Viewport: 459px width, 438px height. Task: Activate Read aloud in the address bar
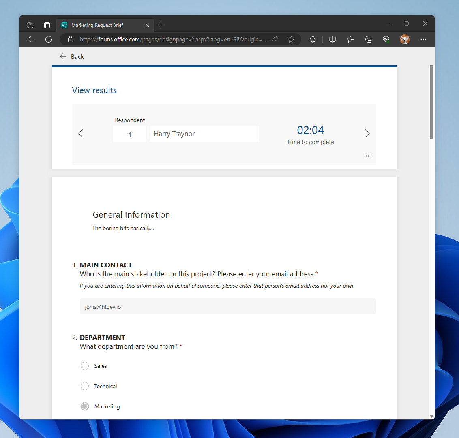point(275,39)
